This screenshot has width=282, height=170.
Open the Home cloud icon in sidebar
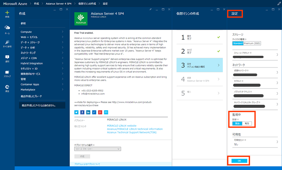[7, 28]
